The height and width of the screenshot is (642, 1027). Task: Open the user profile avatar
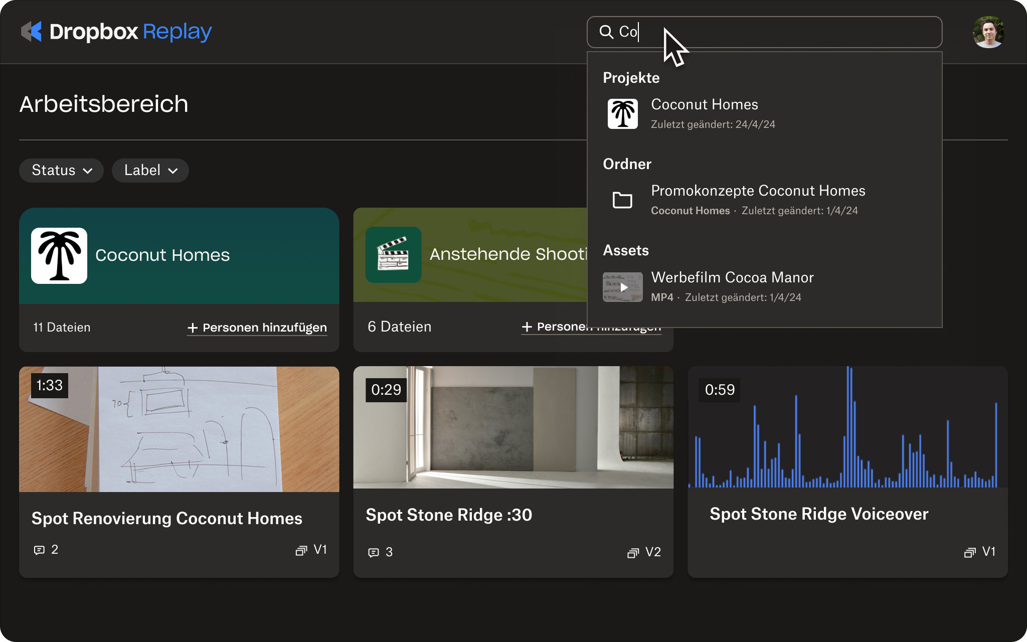988,32
